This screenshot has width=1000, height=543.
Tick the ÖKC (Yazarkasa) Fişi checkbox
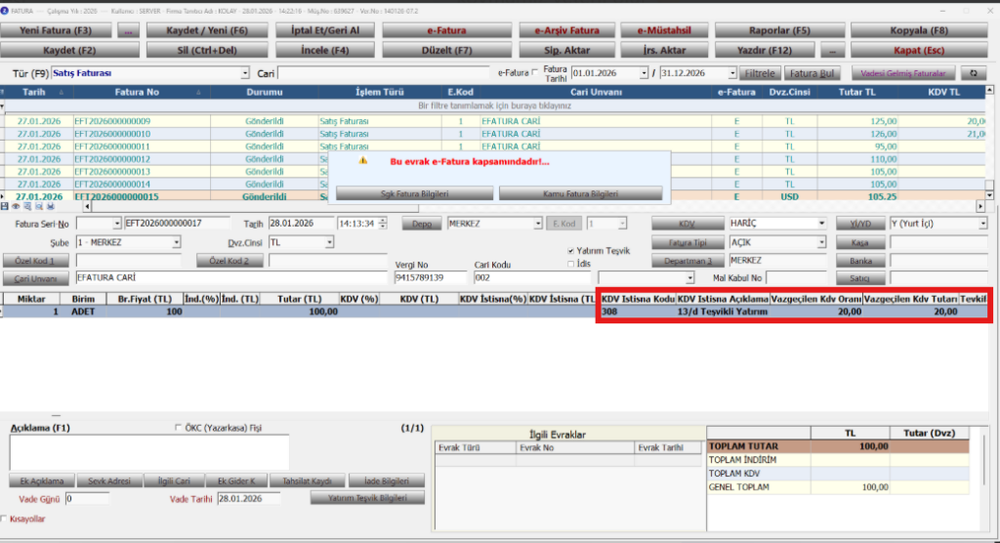(x=178, y=428)
